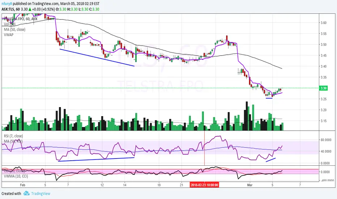The width and height of the screenshot is (337, 199).
Task: Click the nfury8 author name
Action: 7,4
